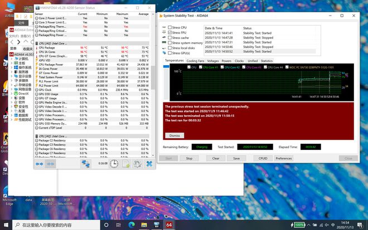The image size is (368, 230).
Task: Close HWiNFO sensors with blue X icon
Action: pyautogui.click(x=149, y=164)
